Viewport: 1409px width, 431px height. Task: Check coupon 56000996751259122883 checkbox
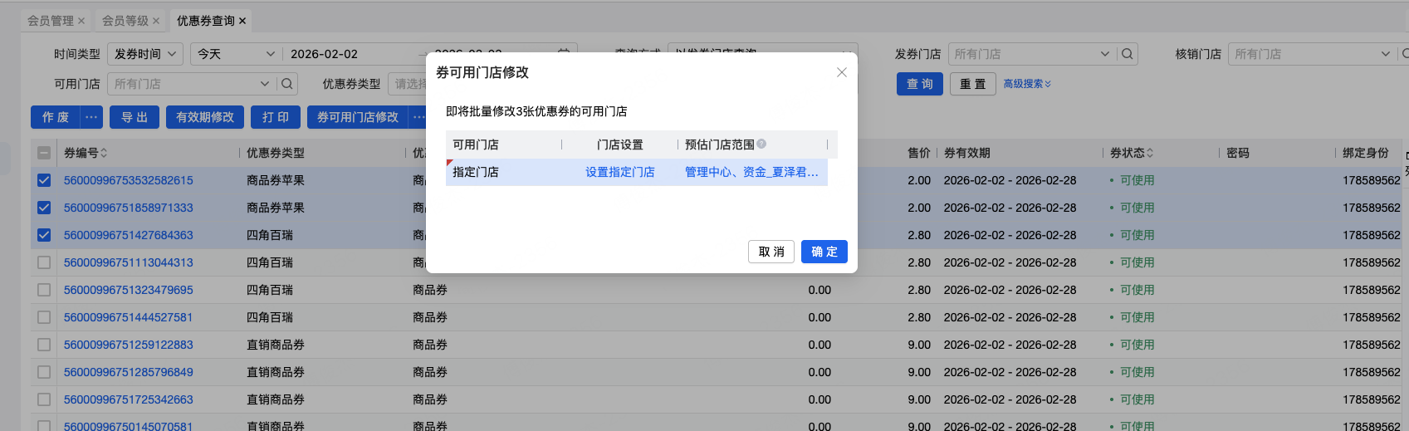44,345
